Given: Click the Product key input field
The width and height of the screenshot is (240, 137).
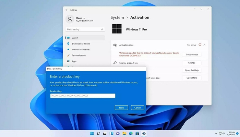Looking at the screenshot, I should [83, 96].
